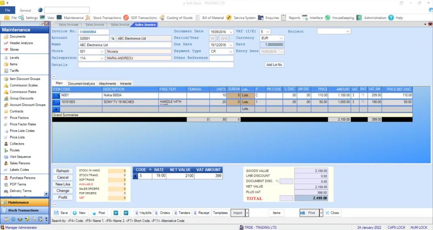
Task: Click the Save button
Action: [61, 213]
